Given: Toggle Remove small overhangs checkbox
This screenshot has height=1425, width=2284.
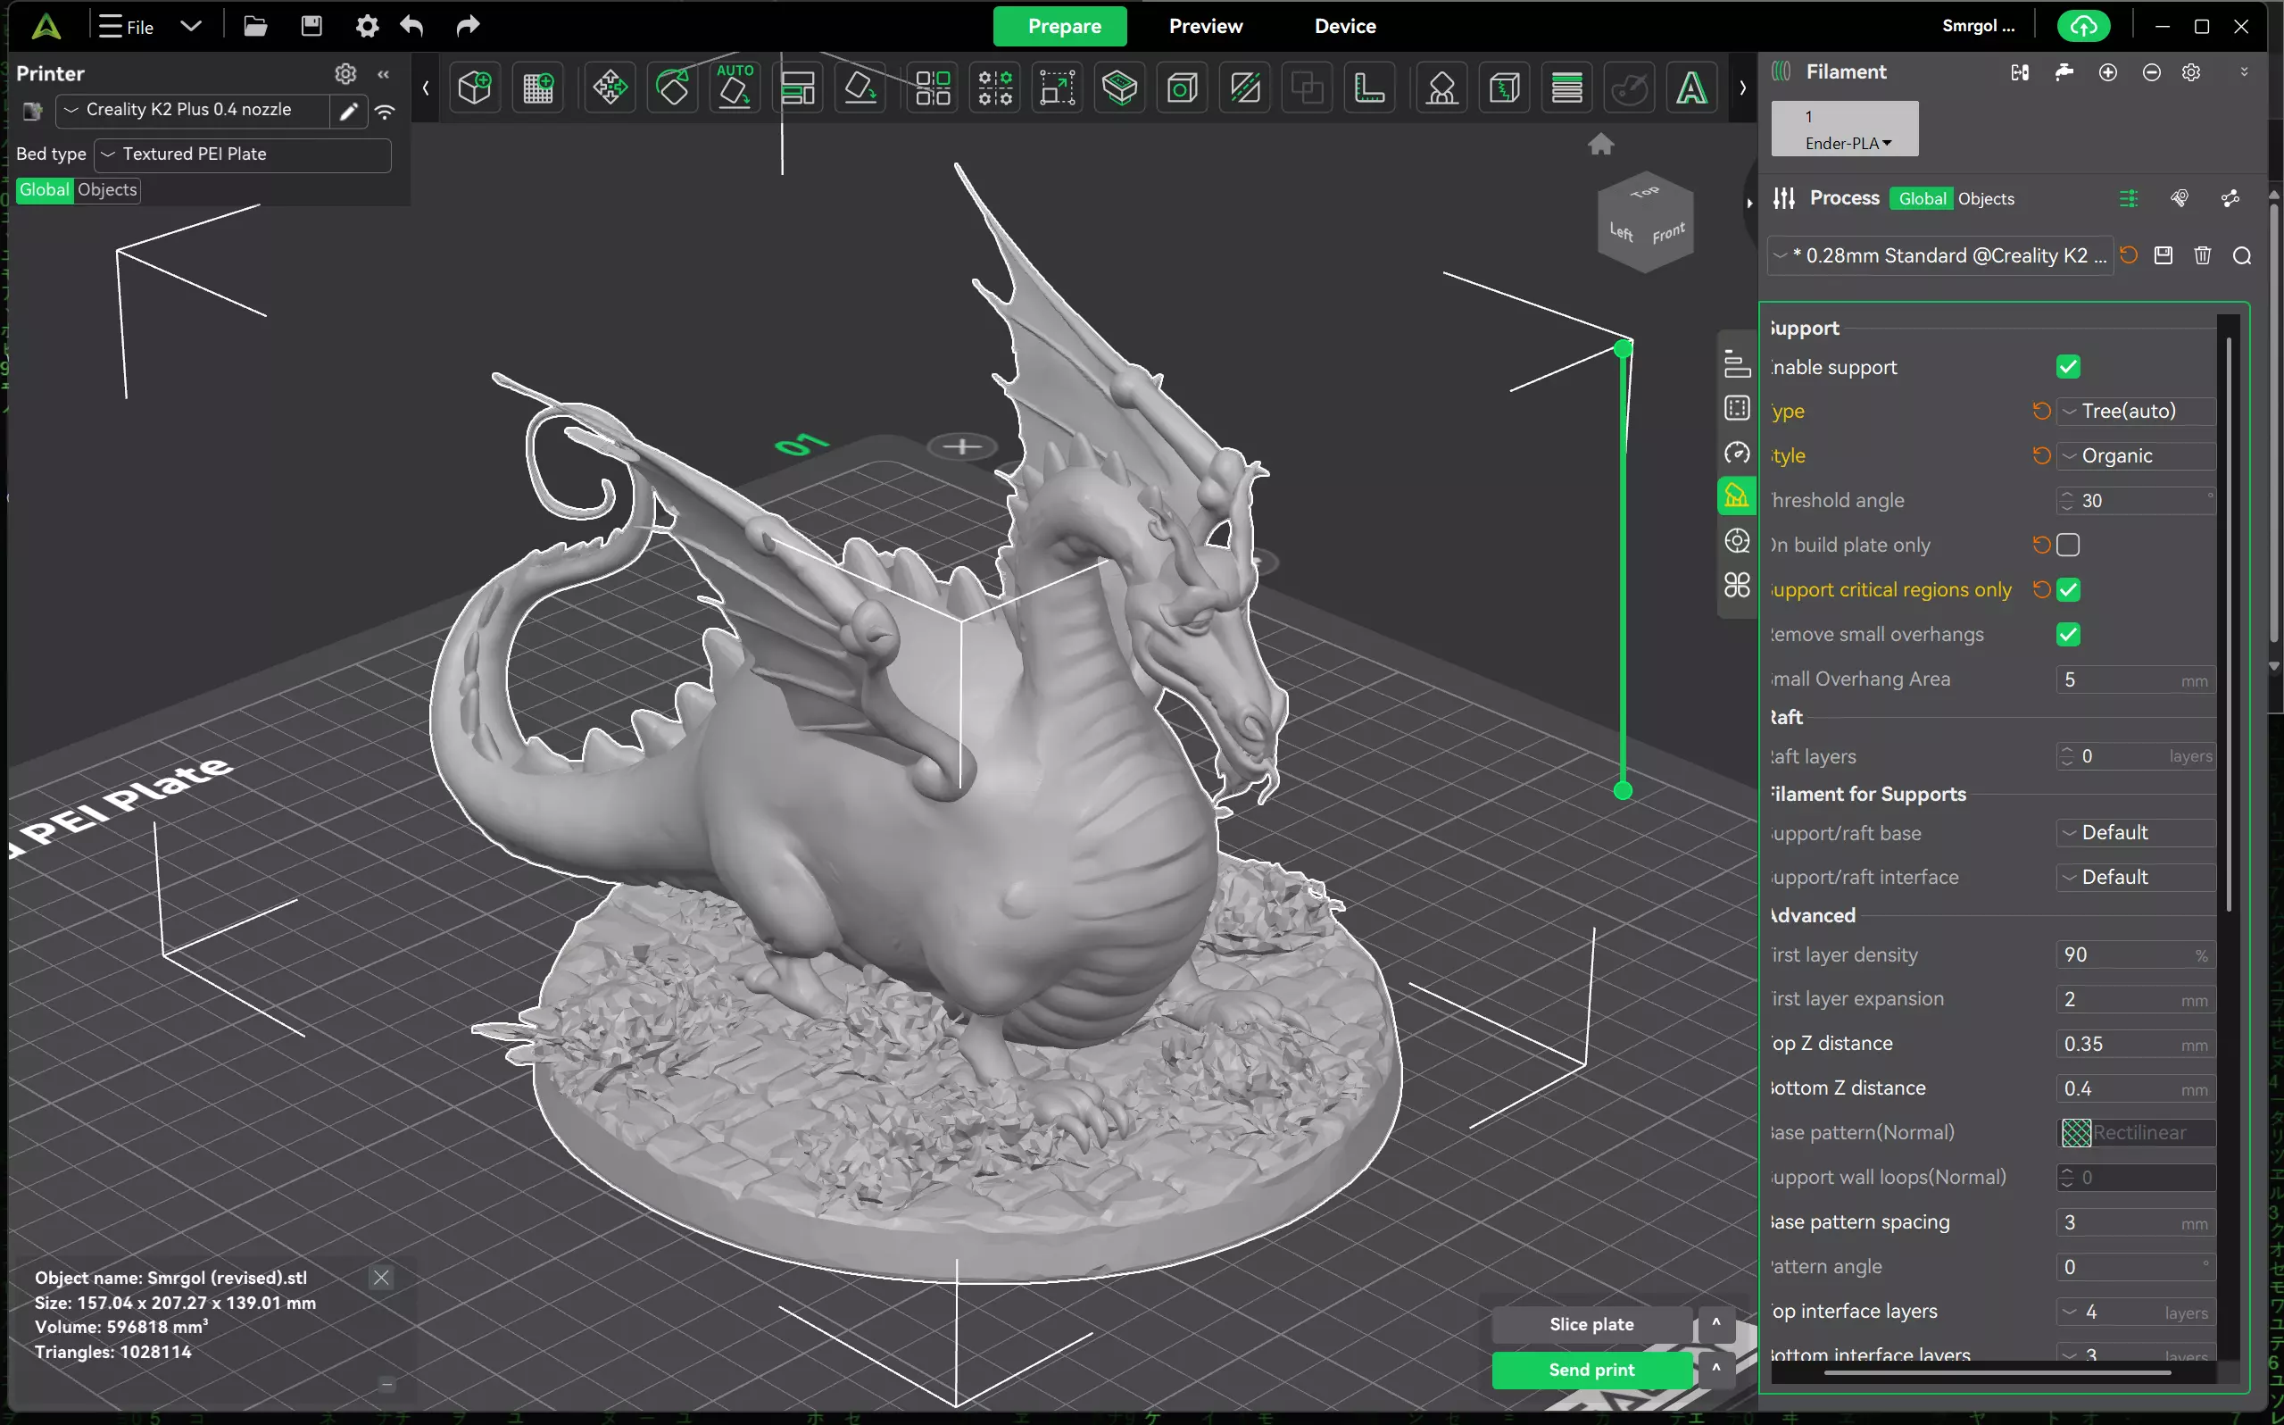Looking at the screenshot, I should coord(2067,634).
